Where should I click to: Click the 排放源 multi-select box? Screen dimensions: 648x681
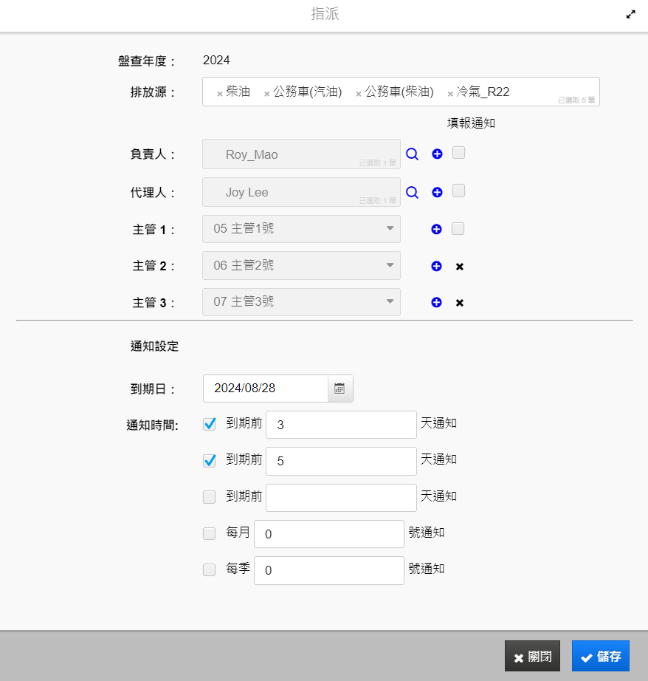401,92
